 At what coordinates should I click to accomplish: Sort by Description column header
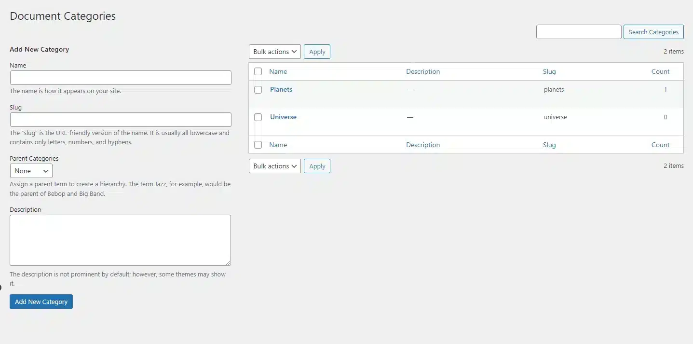click(x=422, y=71)
